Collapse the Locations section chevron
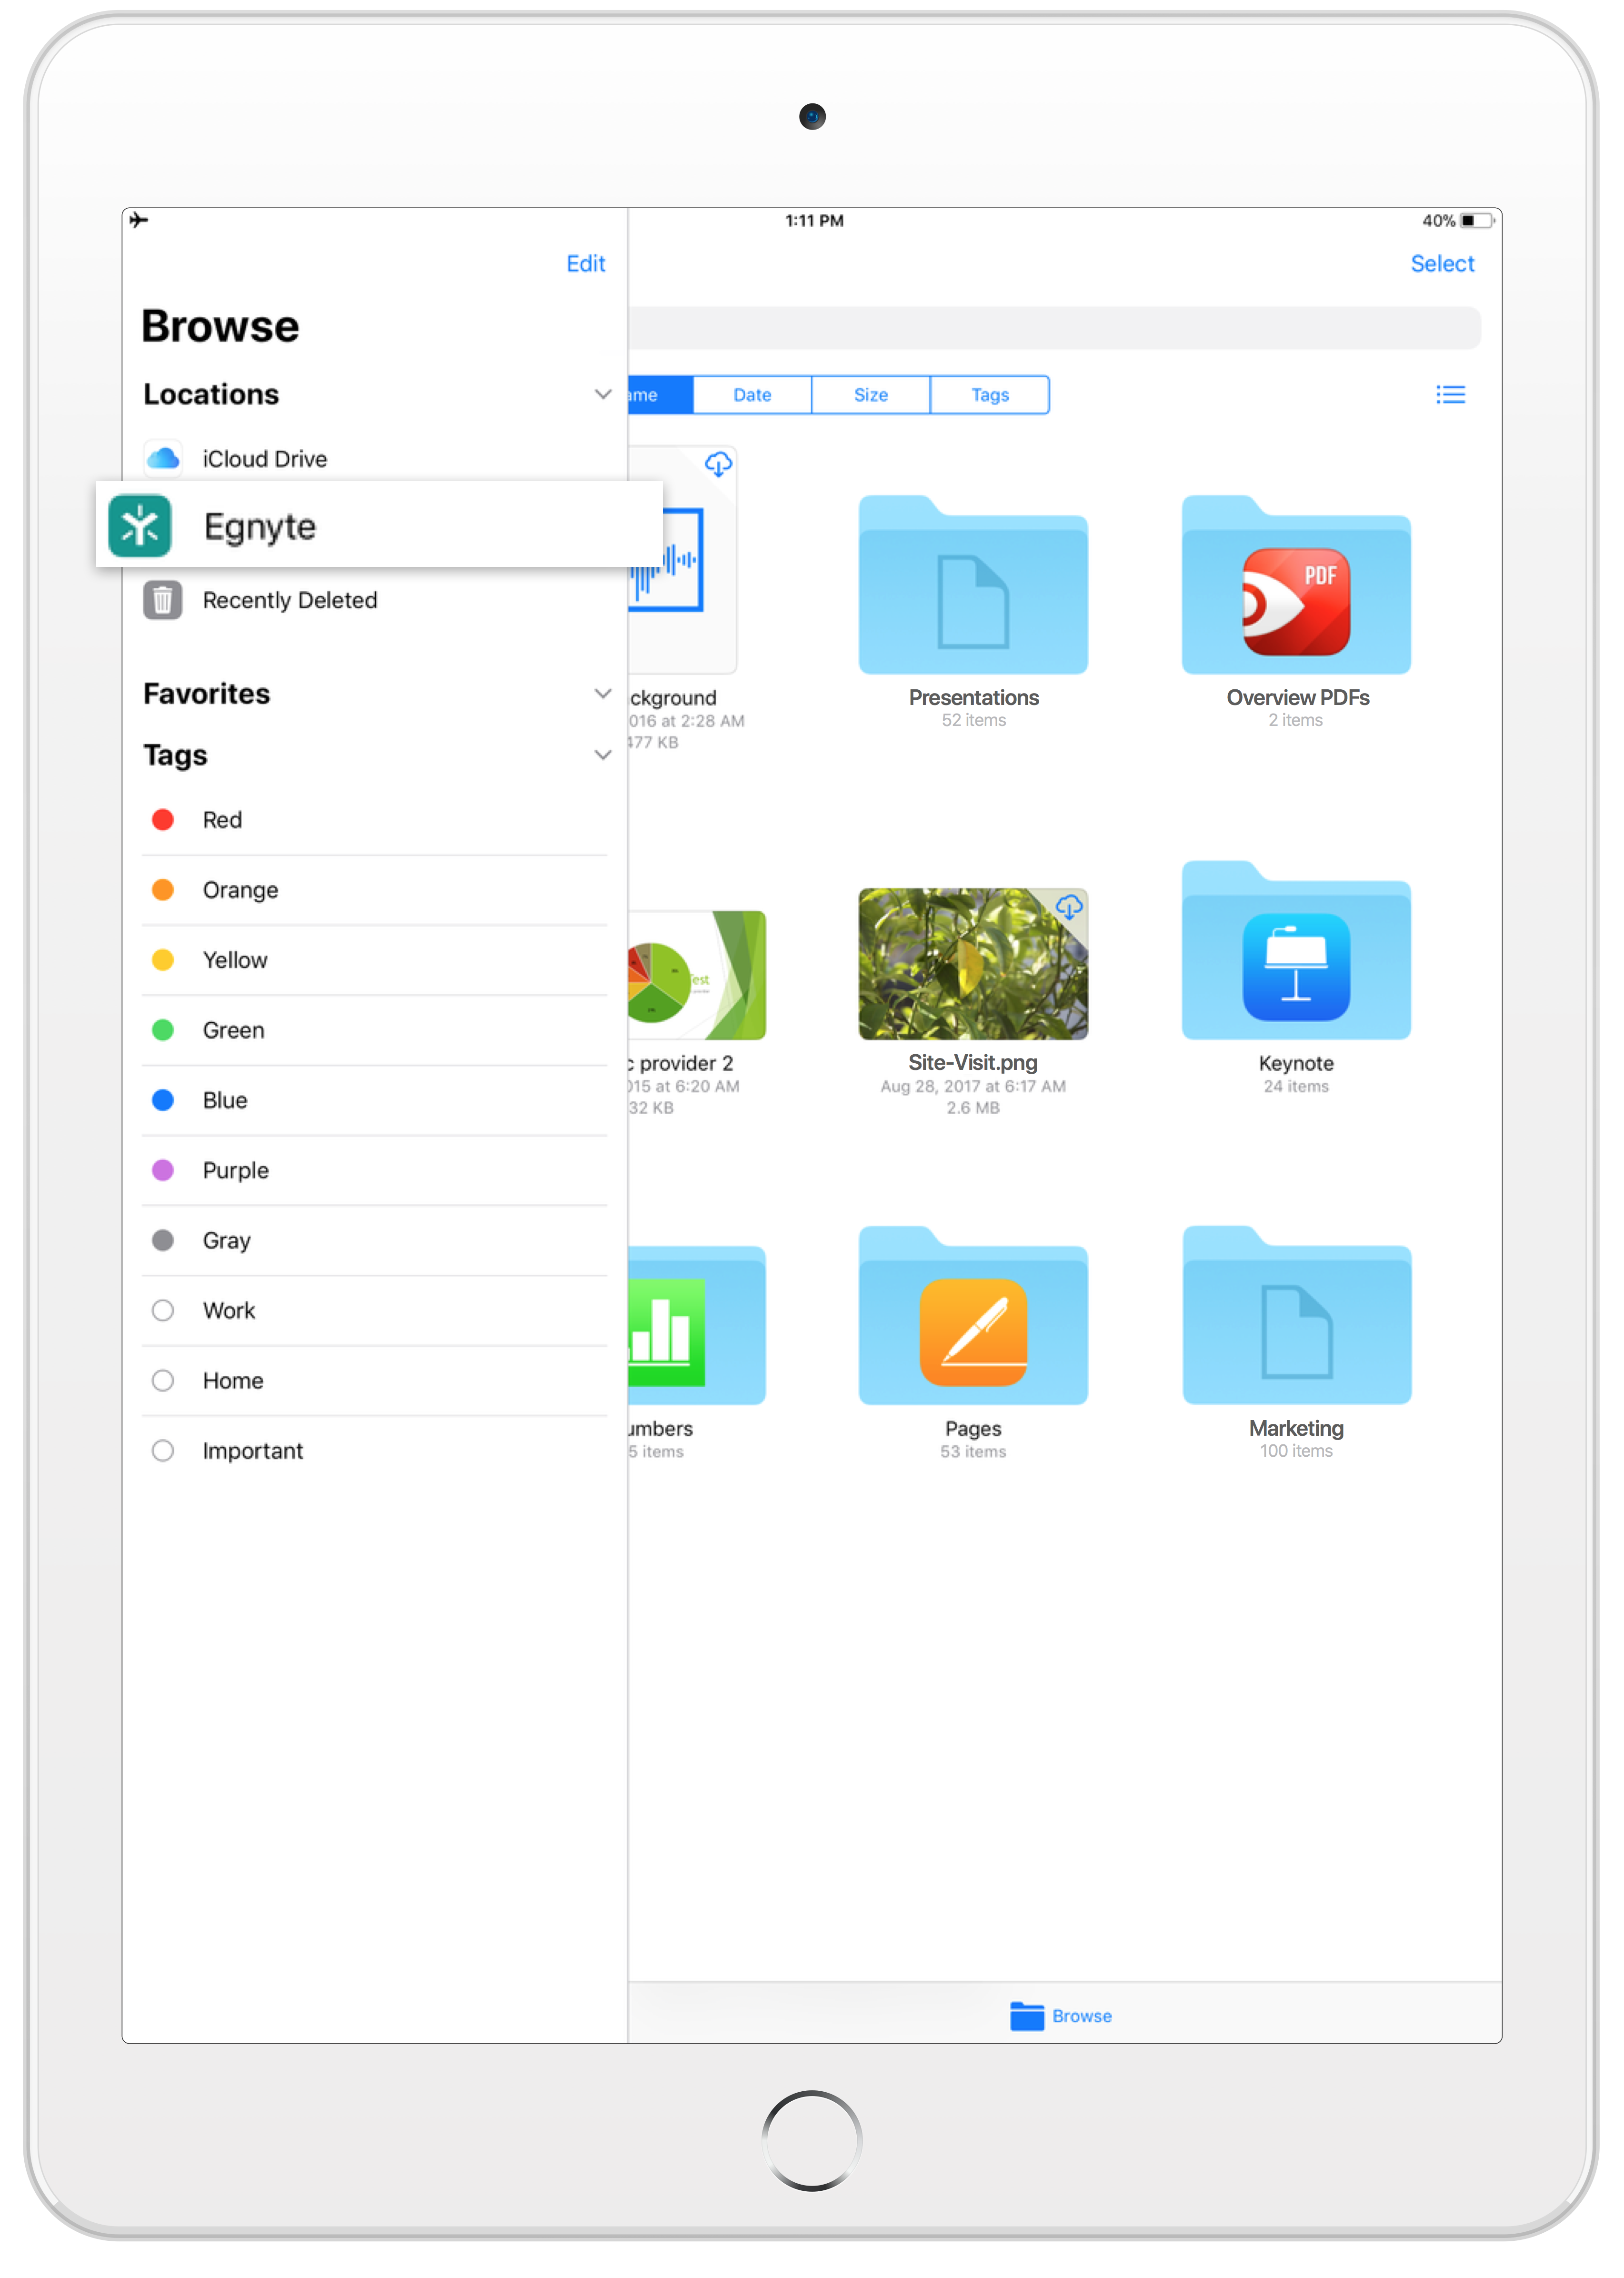Image resolution: width=1624 pixels, height=2278 pixels. 602,394
